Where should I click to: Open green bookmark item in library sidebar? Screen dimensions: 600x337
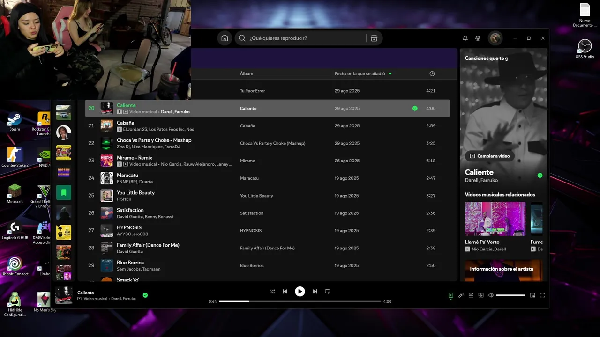coord(64,192)
